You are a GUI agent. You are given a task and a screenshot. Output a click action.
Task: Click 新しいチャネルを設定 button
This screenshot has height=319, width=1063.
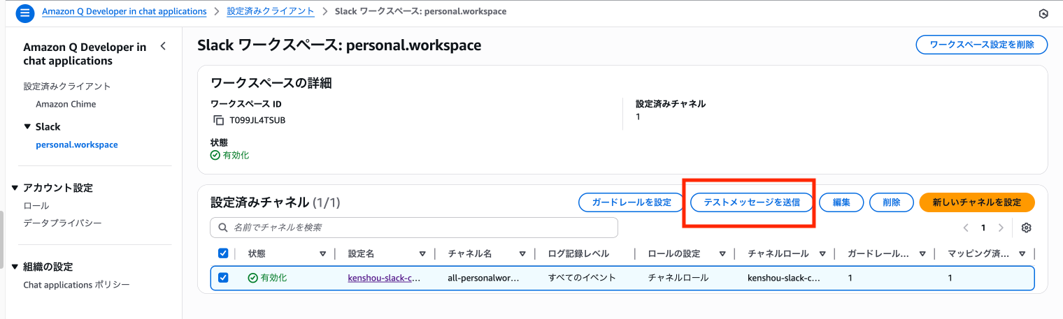[977, 202]
